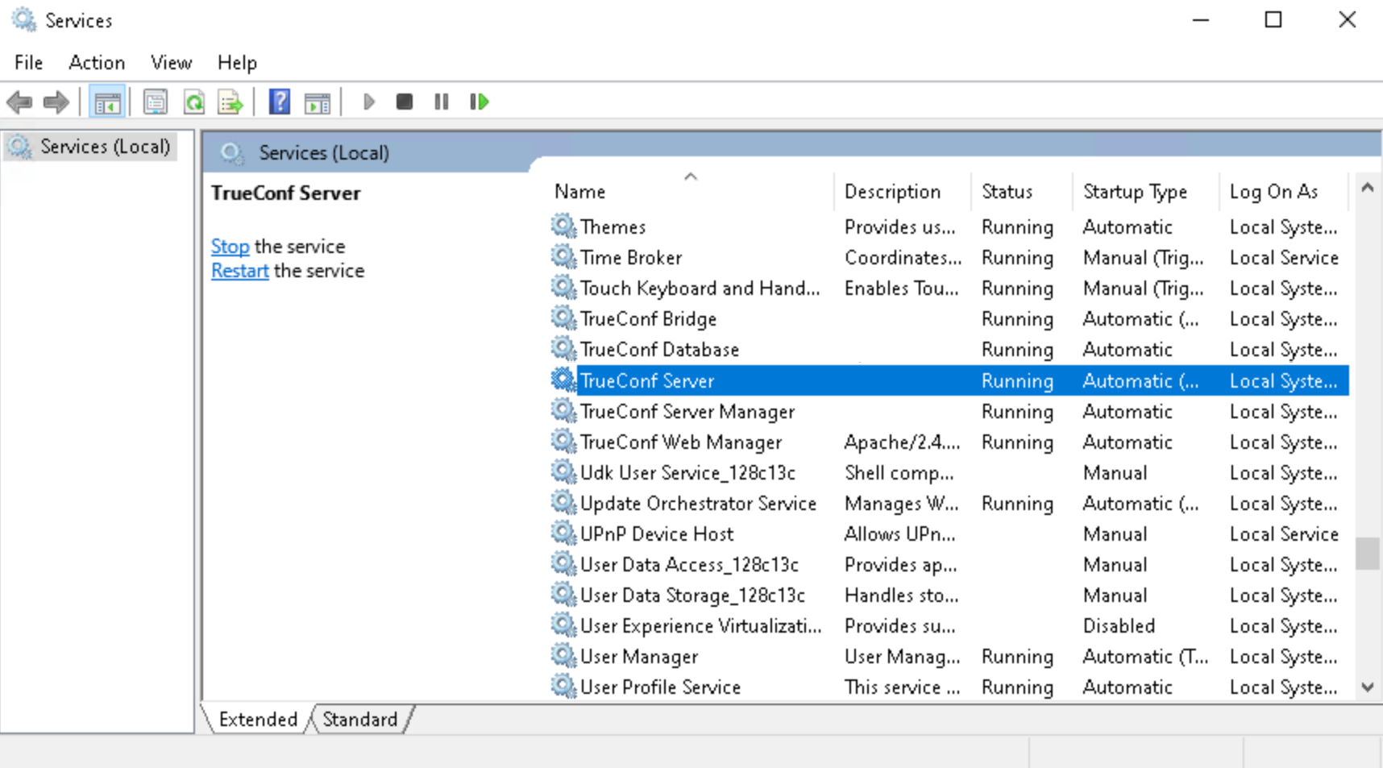Select the TrueConf Web Manager service row

click(681, 442)
